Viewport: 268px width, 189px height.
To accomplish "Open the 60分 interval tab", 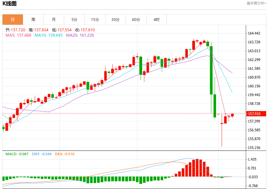I will [x=136, y=20].
